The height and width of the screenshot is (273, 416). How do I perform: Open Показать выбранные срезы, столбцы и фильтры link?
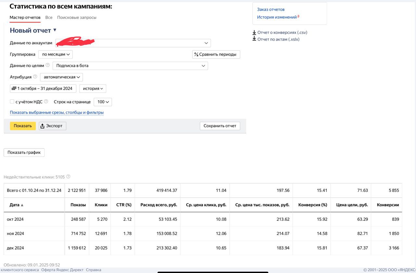click(57, 113)
